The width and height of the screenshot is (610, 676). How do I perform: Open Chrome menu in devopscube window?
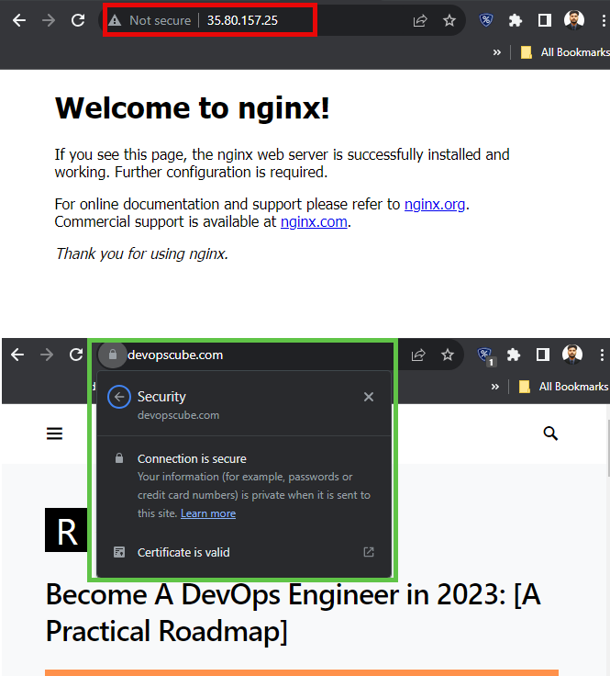[x=602, y=355]
